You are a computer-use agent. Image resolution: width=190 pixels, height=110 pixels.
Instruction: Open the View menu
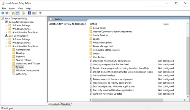(x=20, y=9)
